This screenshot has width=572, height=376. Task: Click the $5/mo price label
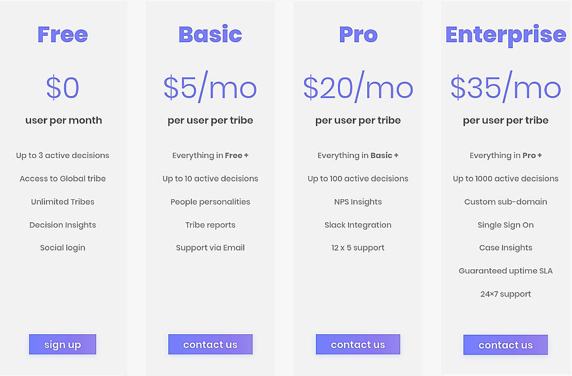(x=210, y=87)
